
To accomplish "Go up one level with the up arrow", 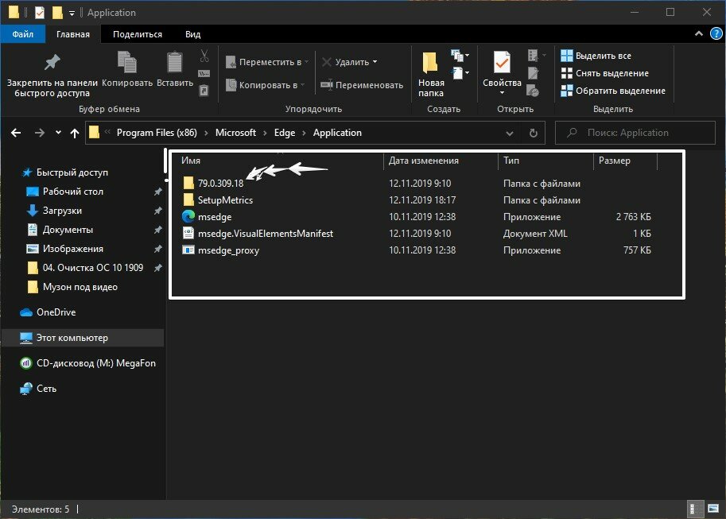I will point(75,134).
